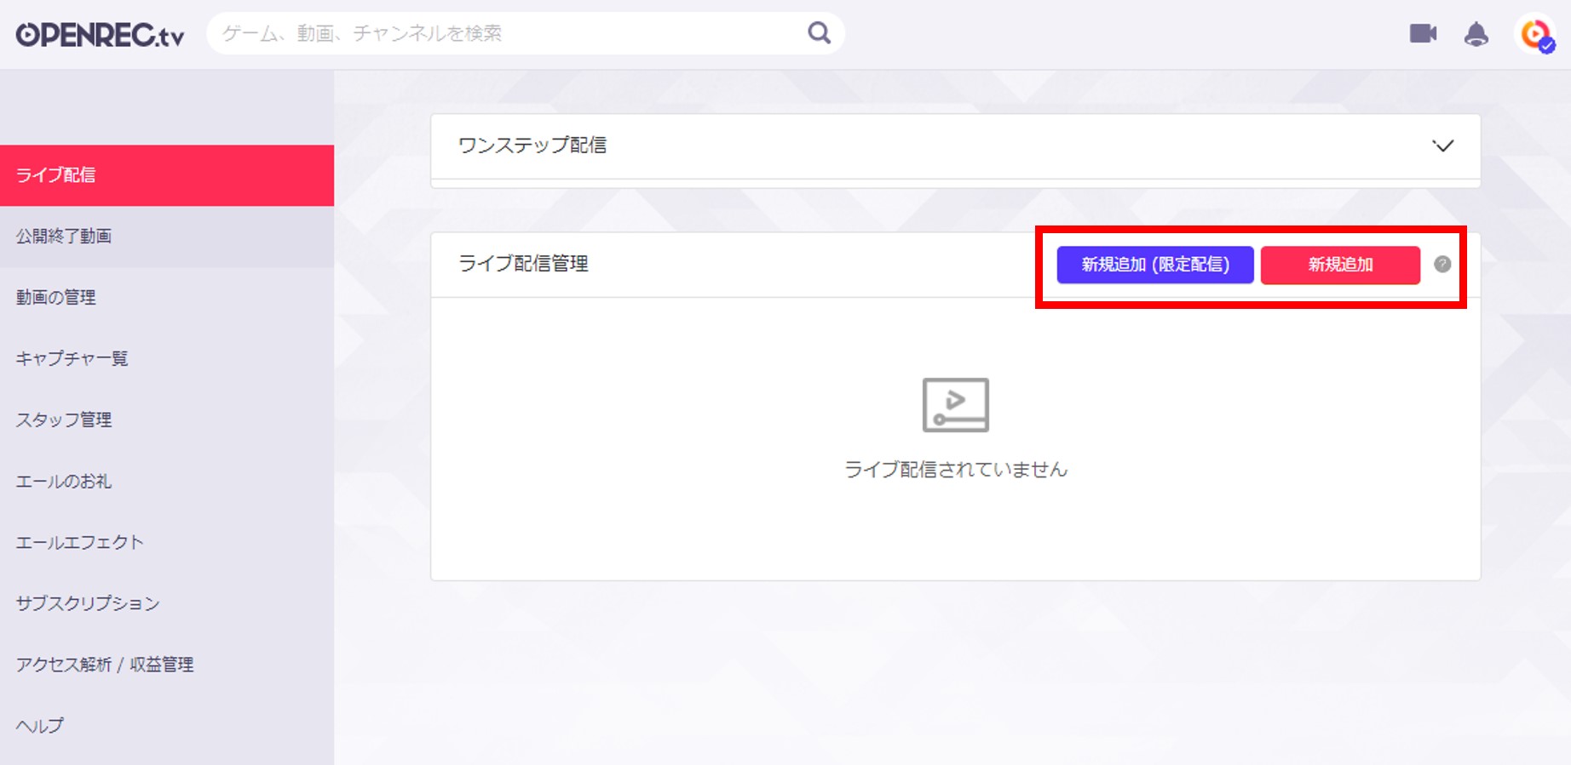Go to サブスクリプション menu item
The image size is (1571, 765).
[167, 604]
